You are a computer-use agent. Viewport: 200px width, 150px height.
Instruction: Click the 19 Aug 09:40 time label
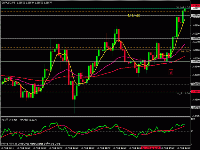click(x=55, y=148)
